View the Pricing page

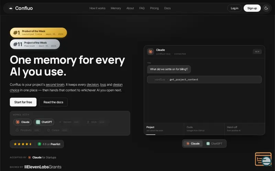click(154, 8)
